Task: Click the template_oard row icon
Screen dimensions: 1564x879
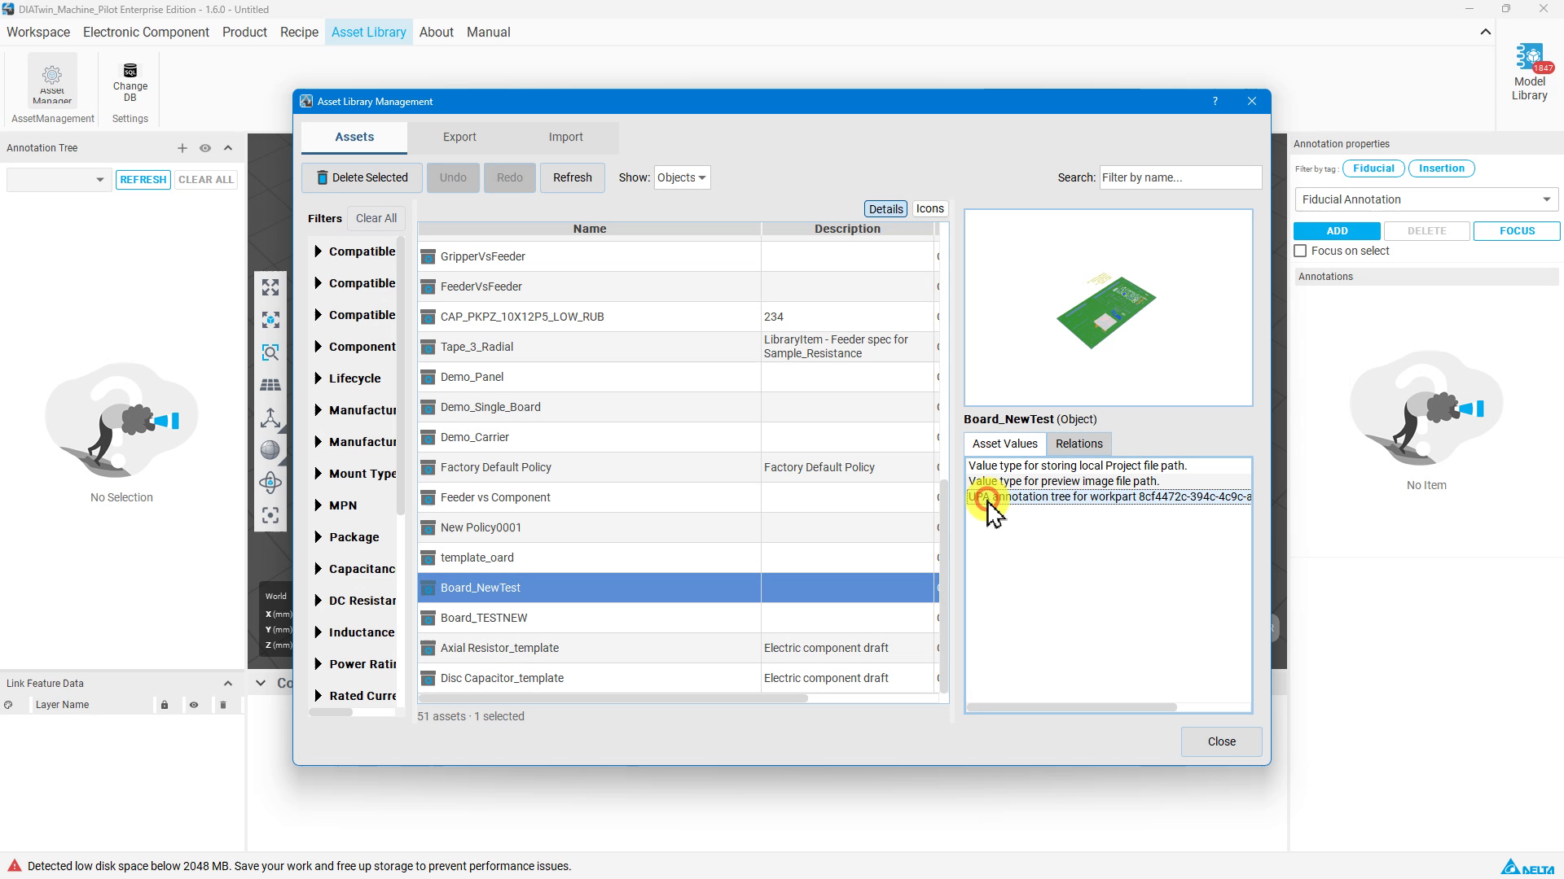Action: (428, 558)
